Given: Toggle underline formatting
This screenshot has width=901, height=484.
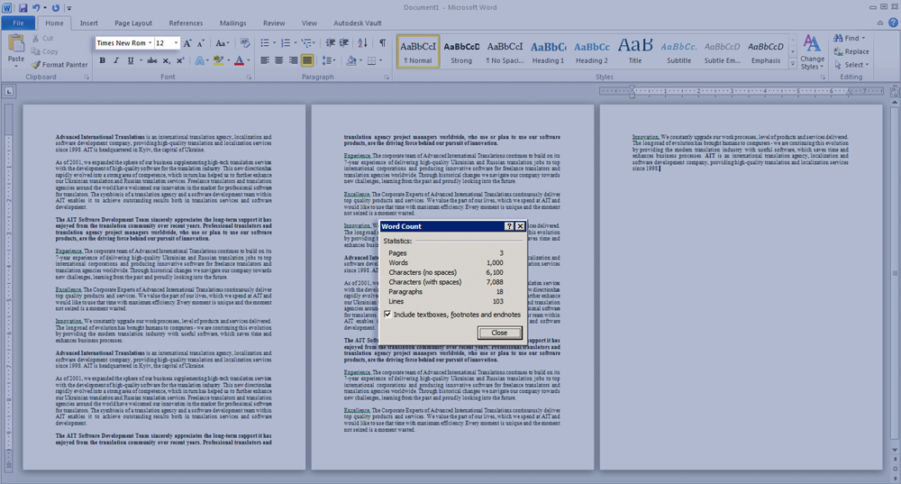Looking at the screenshot, I should tap(131, 60).
